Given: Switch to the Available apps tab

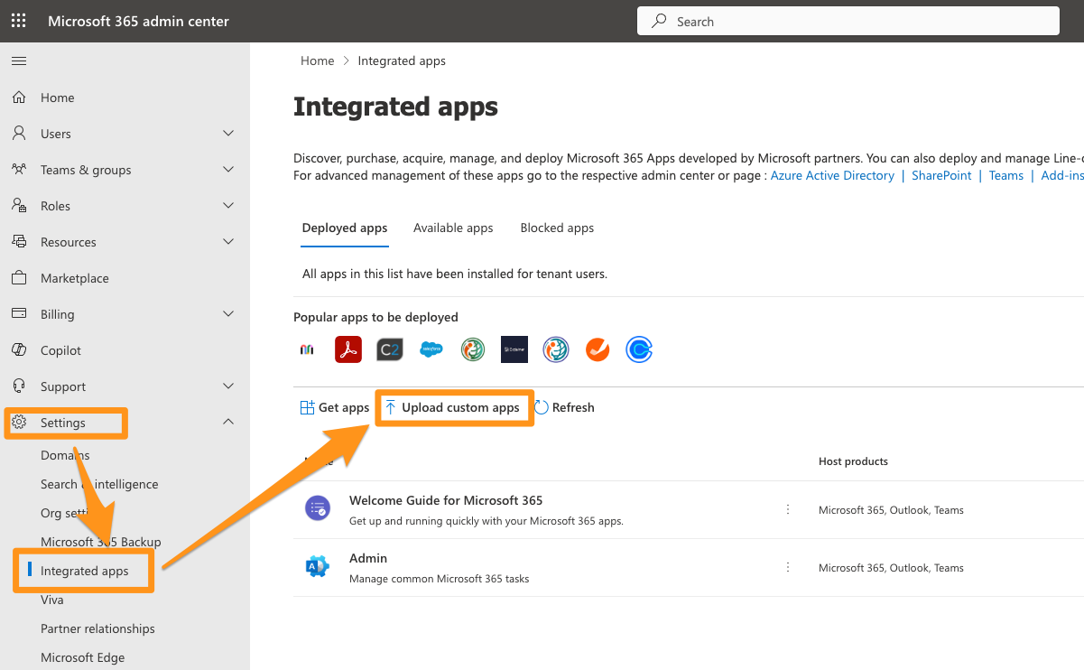Looking at the screenshot, I should pyautogui.click(x=453, y=228).
